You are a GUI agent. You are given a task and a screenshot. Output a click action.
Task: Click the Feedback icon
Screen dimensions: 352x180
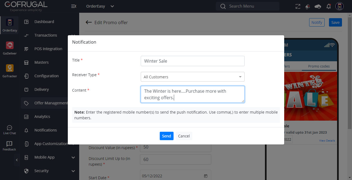pos(9,144)
